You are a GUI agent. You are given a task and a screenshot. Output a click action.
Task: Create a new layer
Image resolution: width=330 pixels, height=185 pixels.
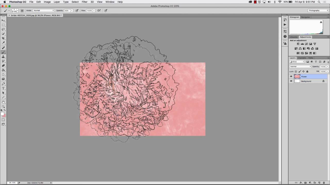(319, 183)
